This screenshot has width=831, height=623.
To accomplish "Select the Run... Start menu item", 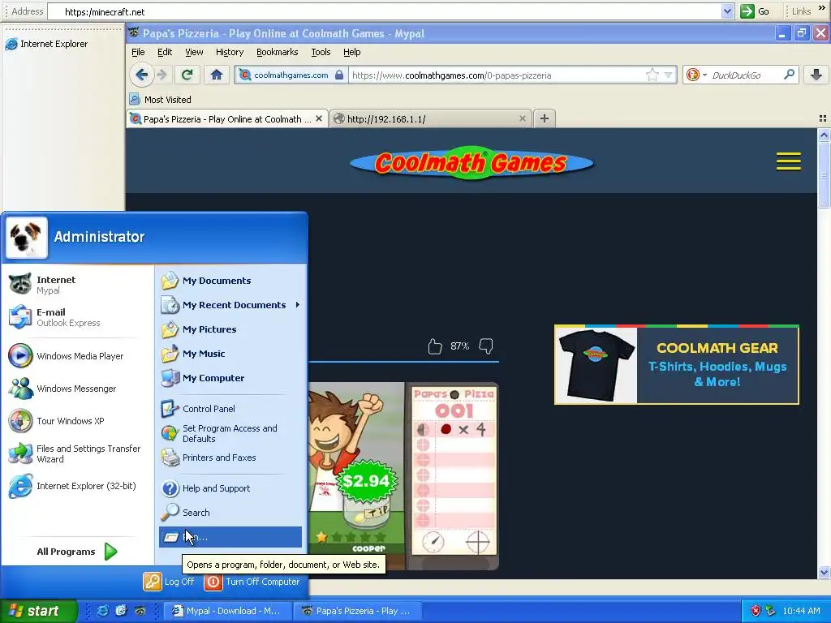I will (x=230, y=537).
